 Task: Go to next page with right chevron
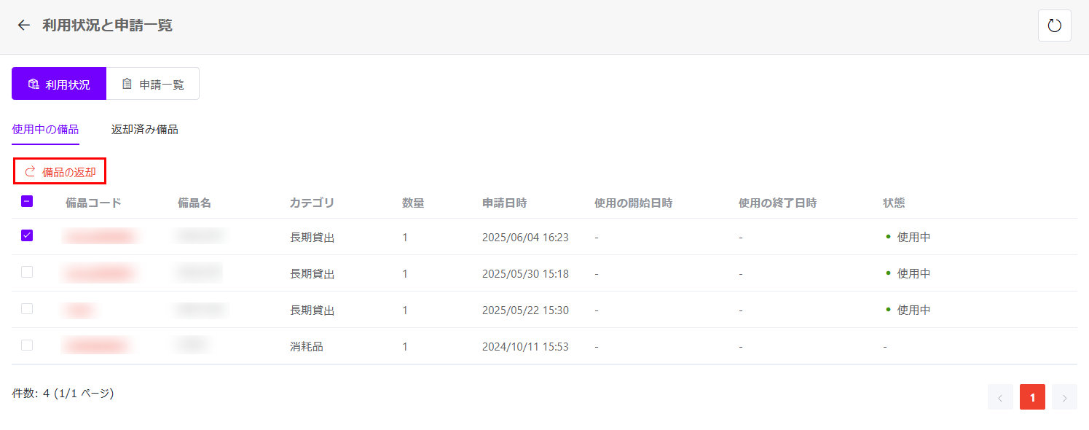(1064, 397)
